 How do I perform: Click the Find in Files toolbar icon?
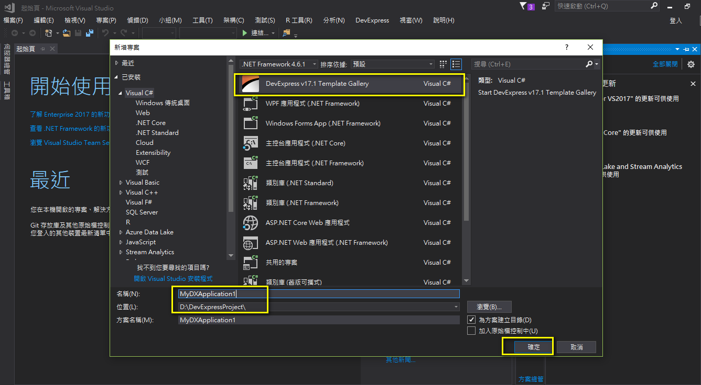286,33
